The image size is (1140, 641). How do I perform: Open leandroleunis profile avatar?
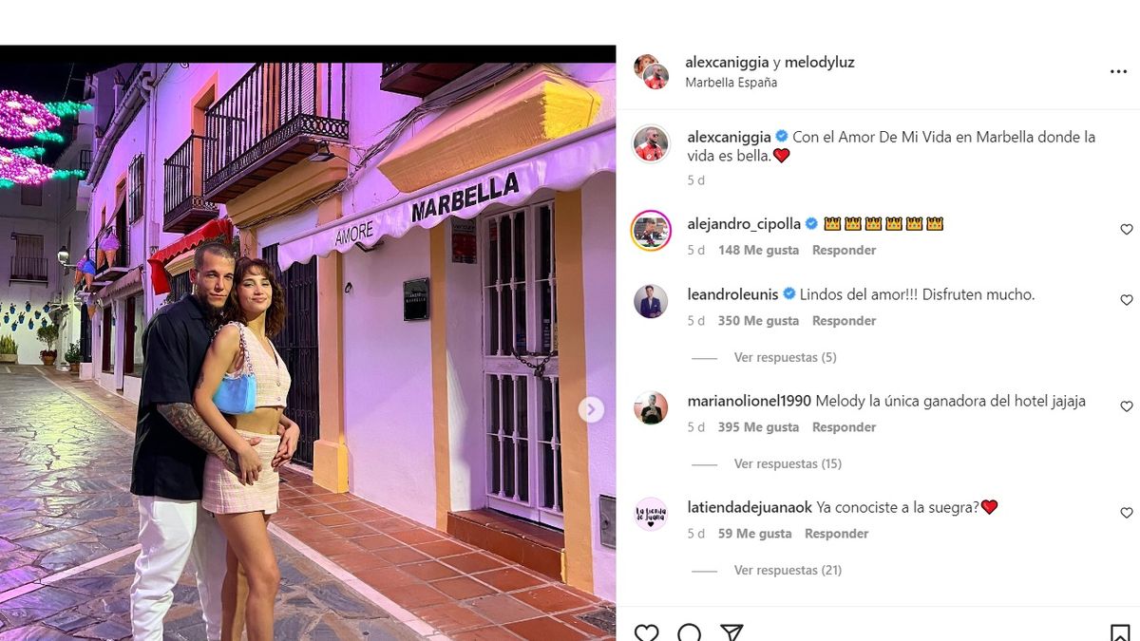tap(652, 301)
